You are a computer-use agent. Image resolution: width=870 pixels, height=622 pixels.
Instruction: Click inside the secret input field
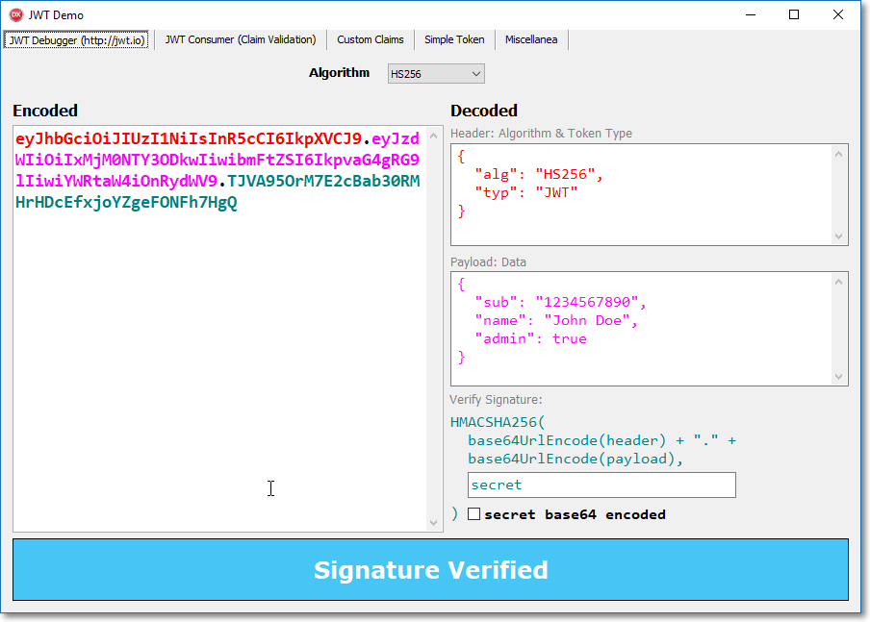(601, 485)
